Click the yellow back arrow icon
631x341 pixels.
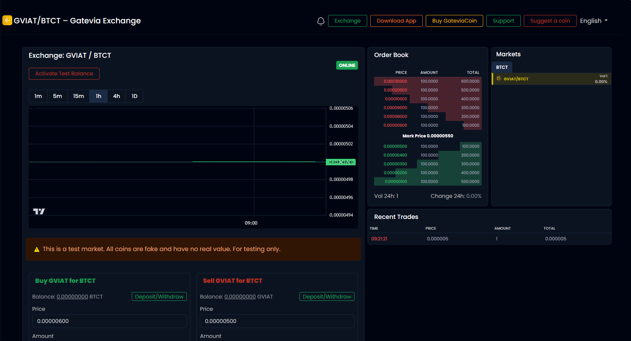[7, 20]
